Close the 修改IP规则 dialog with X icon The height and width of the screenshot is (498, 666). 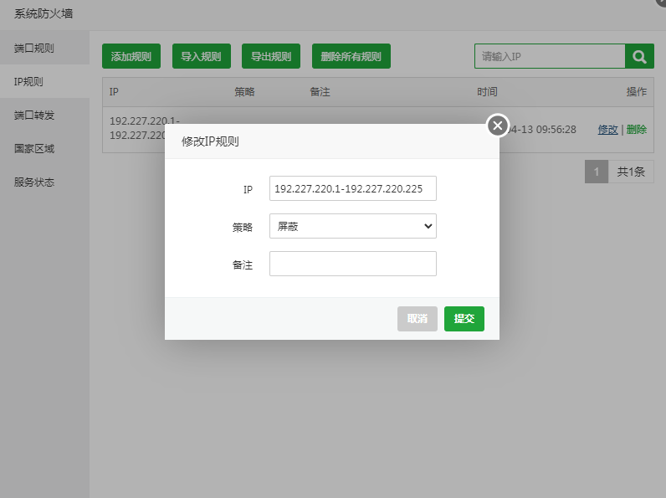[498, 126]
